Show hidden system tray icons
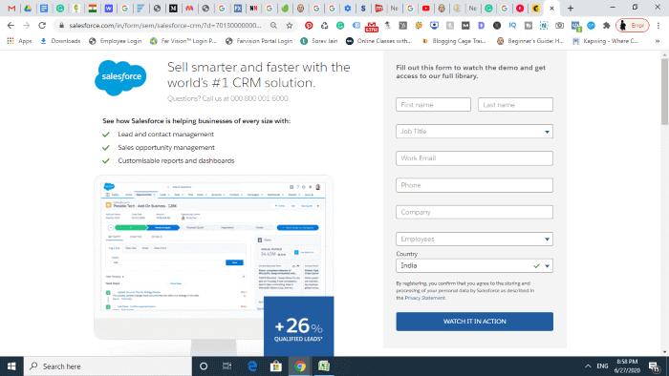Image resolution: width=669 pixels, height=376 pixels. (x=588, y=366)
